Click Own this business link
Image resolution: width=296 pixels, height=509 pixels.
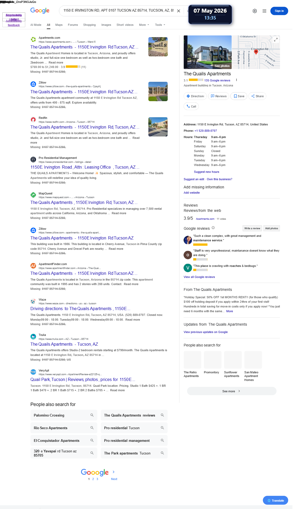click(220, 179)
